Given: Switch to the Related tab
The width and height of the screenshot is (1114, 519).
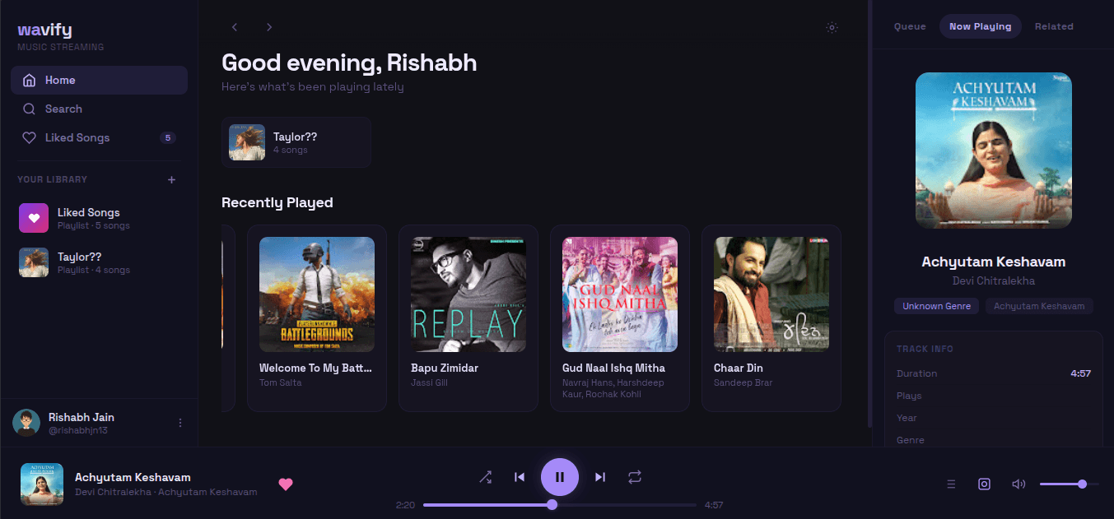Looking at the screenshot, I should pyautogui.click(x=1054, y=26).
